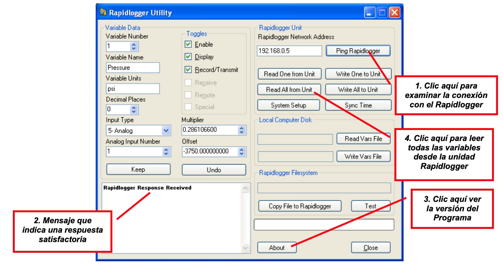Check the Remote checkbox

[188, 95]
